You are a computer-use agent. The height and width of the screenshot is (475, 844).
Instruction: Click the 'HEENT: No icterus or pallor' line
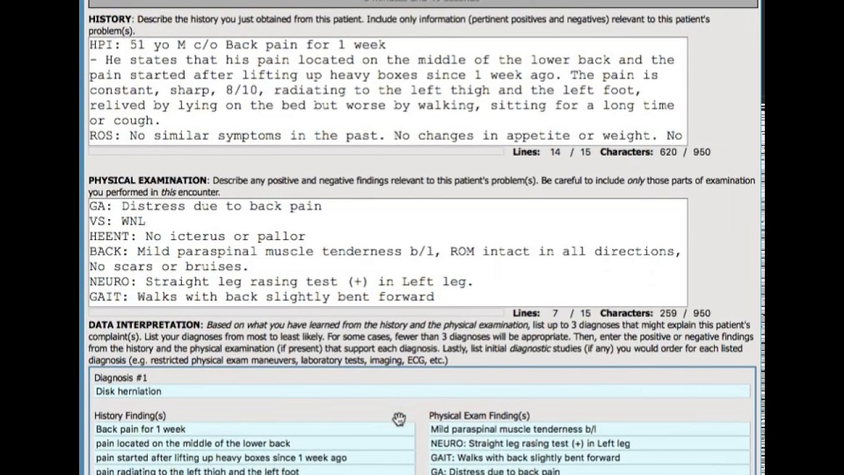(x=198, y=236)
